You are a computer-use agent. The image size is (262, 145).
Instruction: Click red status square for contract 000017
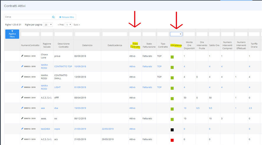pos(172,140)
